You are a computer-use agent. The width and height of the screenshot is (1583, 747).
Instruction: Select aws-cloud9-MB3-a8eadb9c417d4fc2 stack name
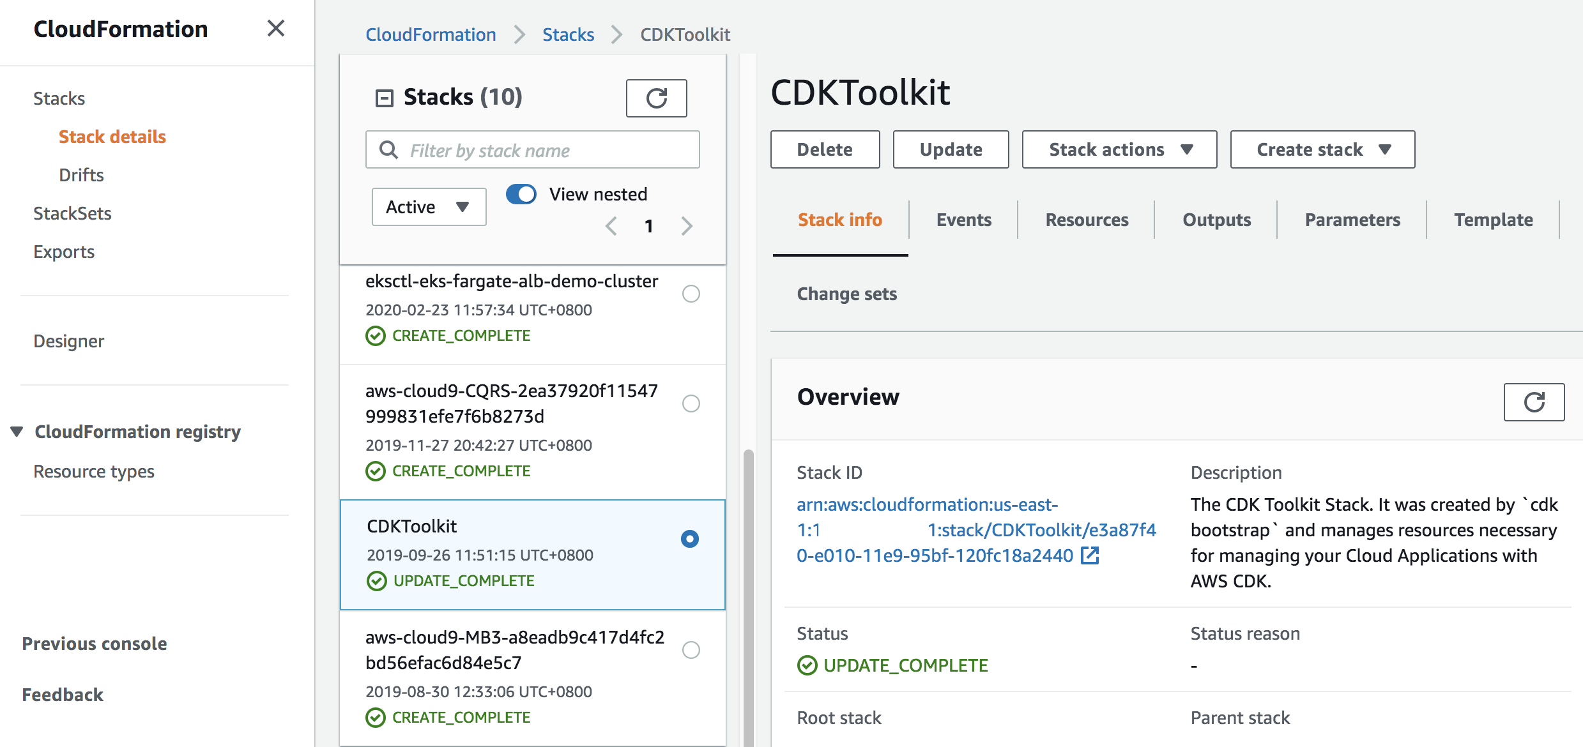point(515,650)
